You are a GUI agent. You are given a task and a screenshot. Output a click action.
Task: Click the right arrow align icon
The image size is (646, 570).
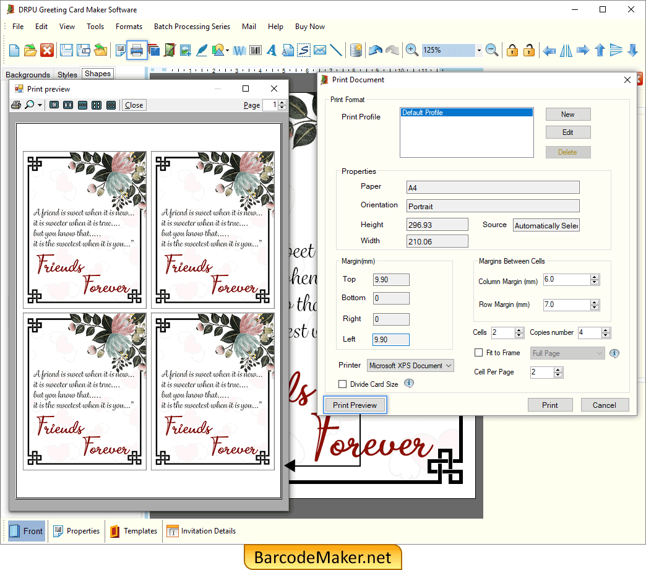click(582, 50)
